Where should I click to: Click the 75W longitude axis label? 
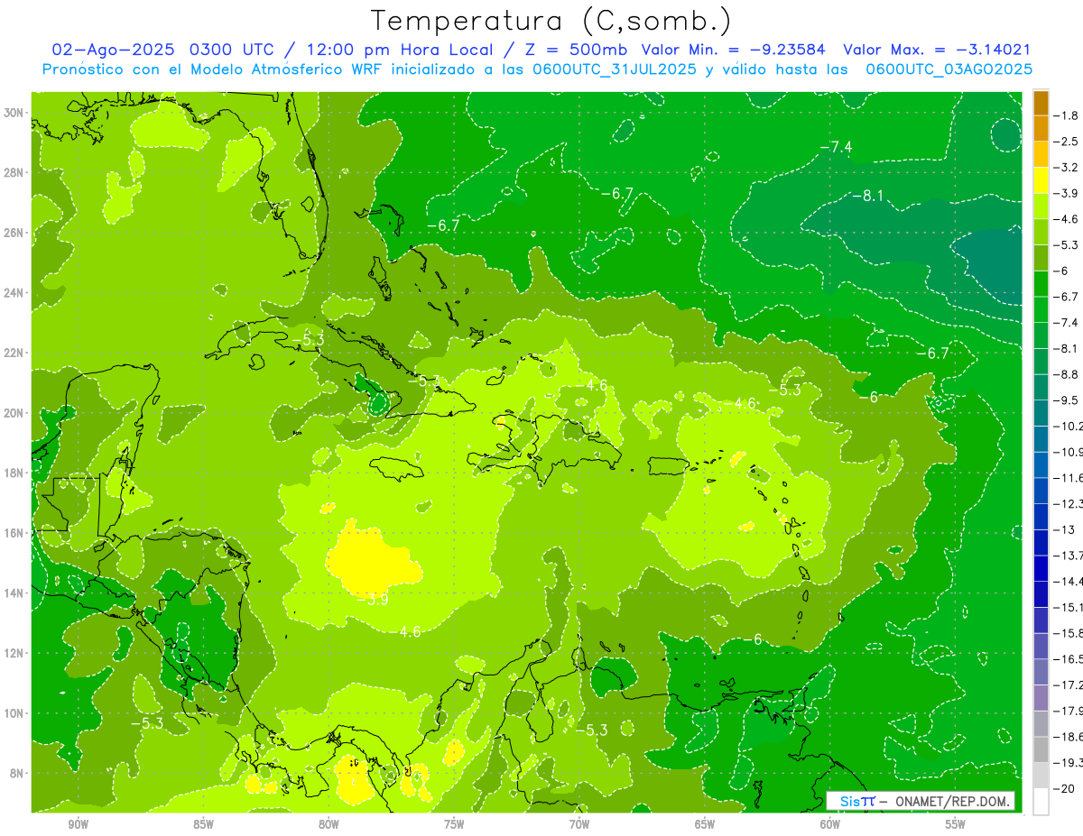[x=454, y=824]
